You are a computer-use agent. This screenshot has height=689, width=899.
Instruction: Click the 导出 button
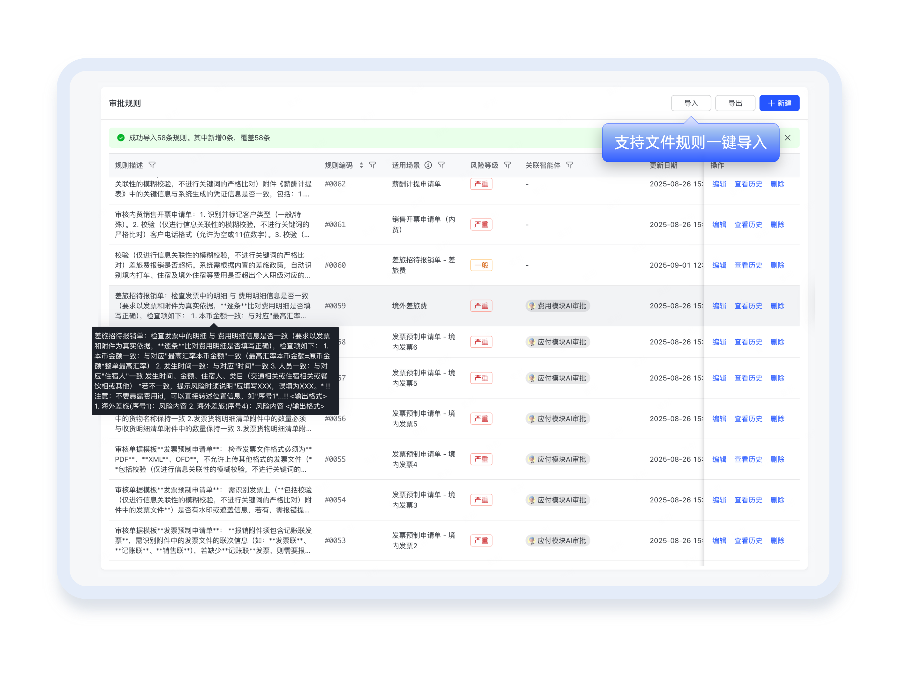(x=735, y=103)
